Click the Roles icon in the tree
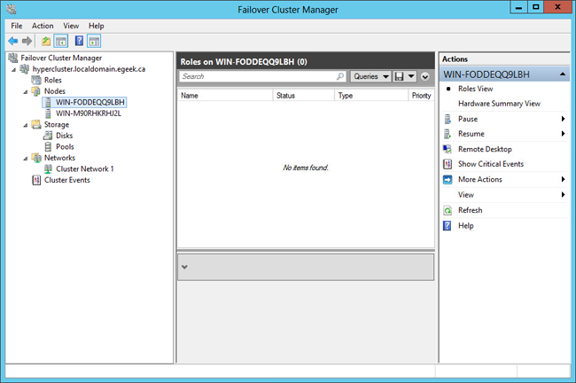 [x=36, y=80]
